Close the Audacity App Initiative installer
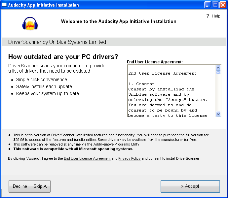This screenshot has height=198, width=228. coord(223,5)
